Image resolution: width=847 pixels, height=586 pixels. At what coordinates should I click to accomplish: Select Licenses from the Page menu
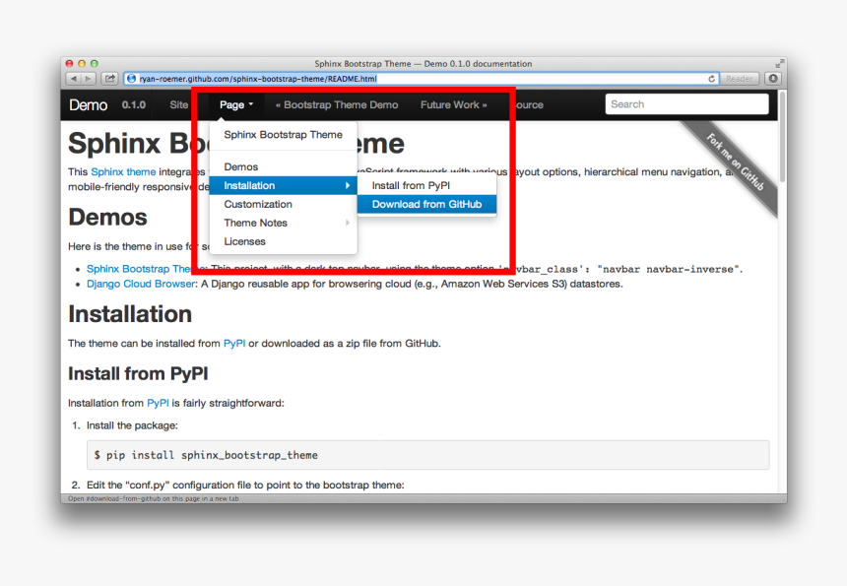point(244,241)
